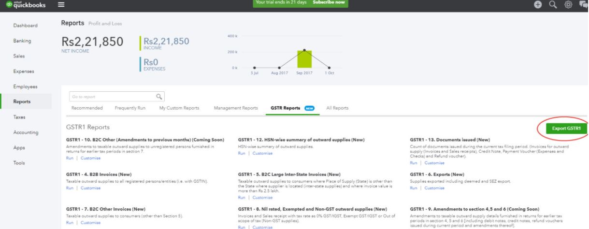This screenshot has width=589, height=229.
Task: Open the help chat bubbles icon
Action: (x=583, y=4)
